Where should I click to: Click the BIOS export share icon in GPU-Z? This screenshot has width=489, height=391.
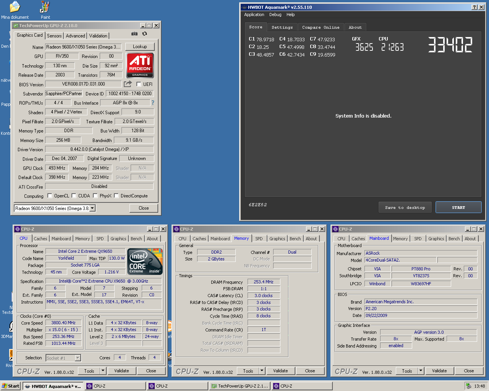(x=128, y=84)
